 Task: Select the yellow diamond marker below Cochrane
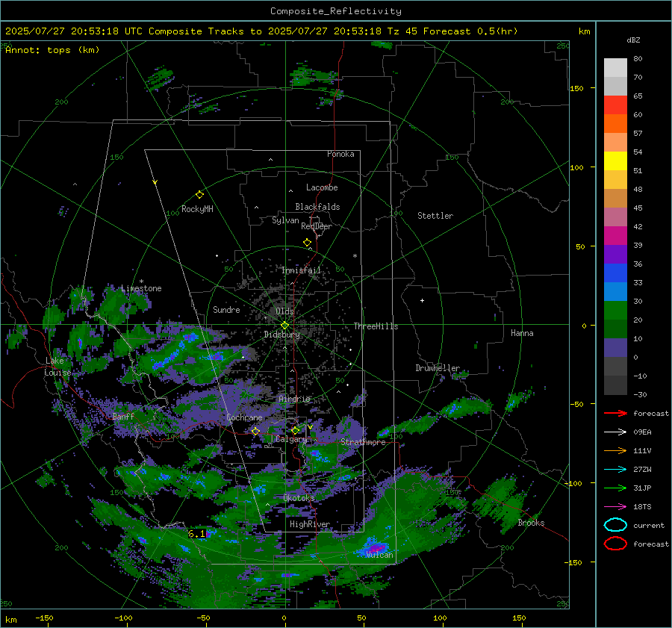[255, 431]
